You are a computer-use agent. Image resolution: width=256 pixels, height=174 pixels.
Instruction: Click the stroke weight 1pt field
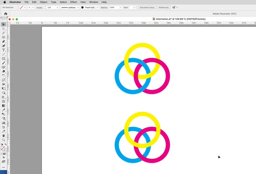click(x=51, y=8)
